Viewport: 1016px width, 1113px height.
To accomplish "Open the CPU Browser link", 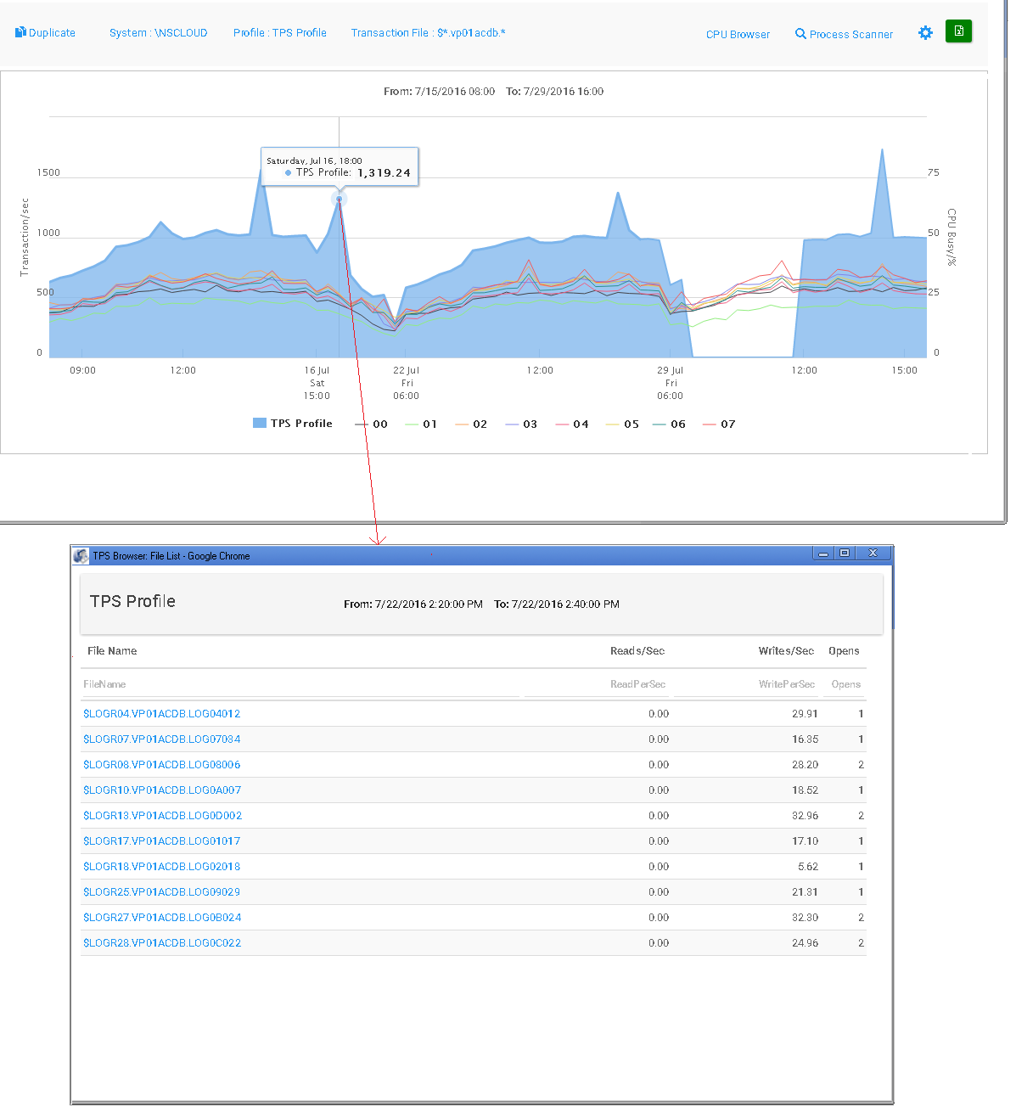I will pos(738,35).
